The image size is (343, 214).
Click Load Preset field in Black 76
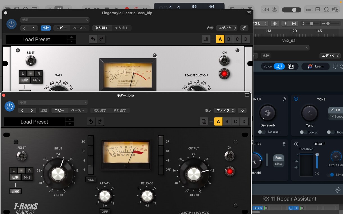pyautogui.click(x=34, y=122)
